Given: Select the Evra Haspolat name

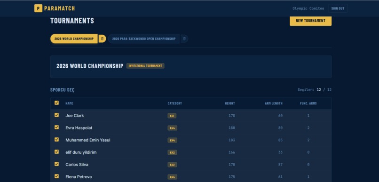Looking at the screenshot, I should 79,128.
